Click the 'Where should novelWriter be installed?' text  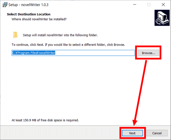click(39, 19)
